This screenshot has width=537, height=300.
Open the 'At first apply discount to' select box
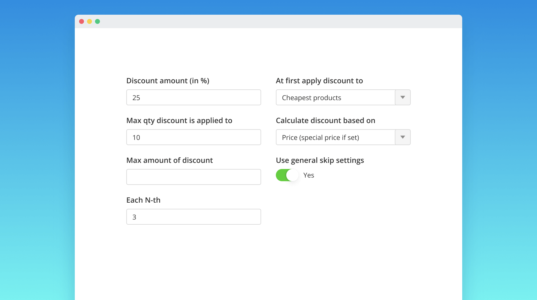[336, 97]
